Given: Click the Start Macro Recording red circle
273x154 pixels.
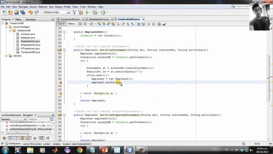Looking at the screenshot, I should tap(149, 24).
